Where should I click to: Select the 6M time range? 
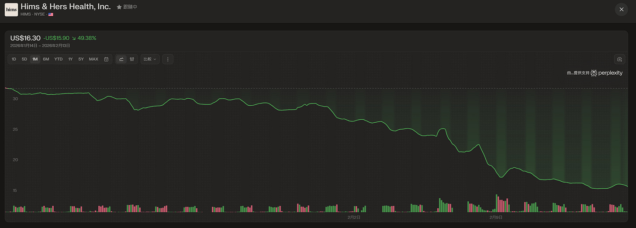pyautogui.click(x=46, y=59)
